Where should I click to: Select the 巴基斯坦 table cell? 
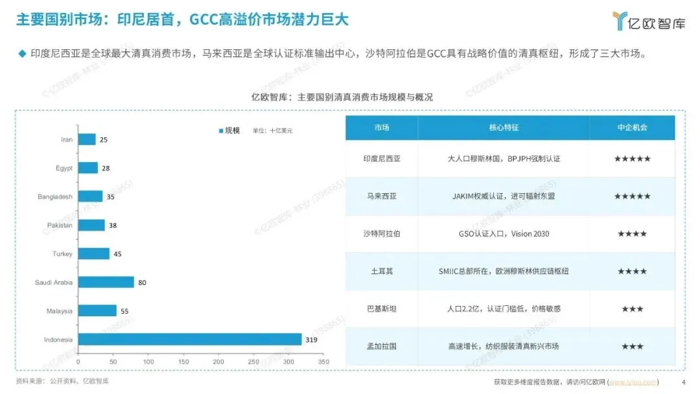point(382,308)
